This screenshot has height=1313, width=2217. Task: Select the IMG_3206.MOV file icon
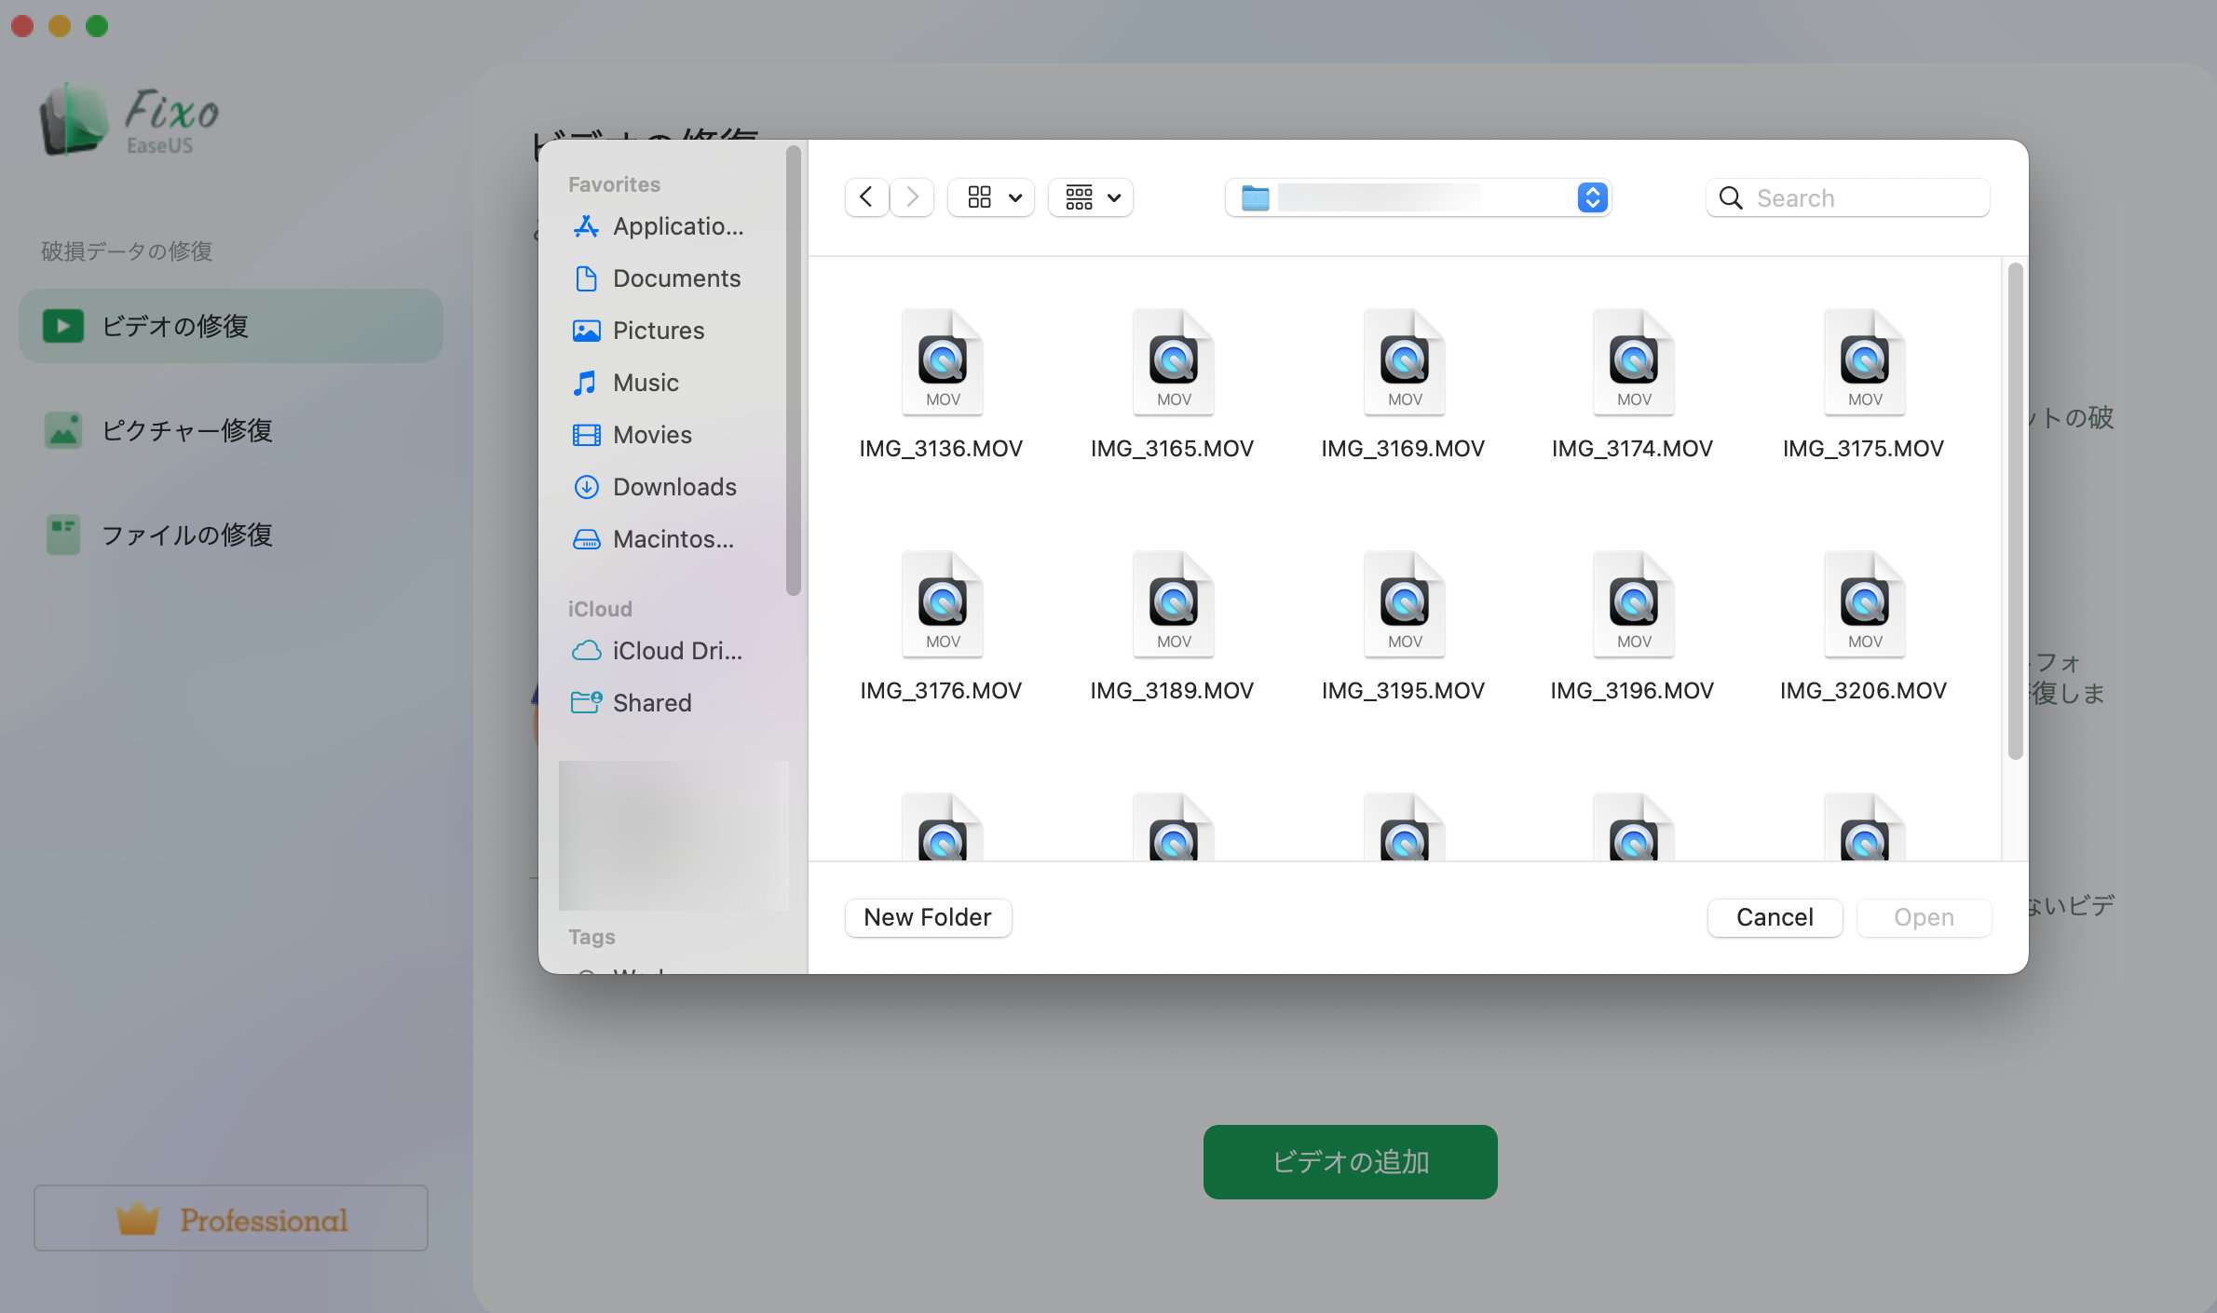click(x=1863, y=605)
